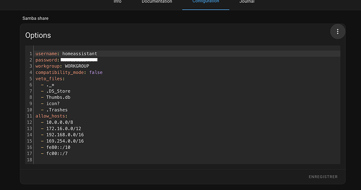Open the Journal tab
Image resolution: width=361 pixels, height=190 pixels.
[247, 2]
